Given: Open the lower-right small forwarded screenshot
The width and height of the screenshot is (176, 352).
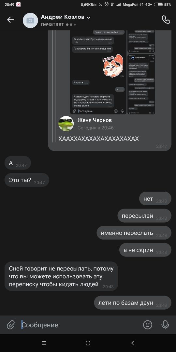Looking at the screenshot, I should coord(141,84).
